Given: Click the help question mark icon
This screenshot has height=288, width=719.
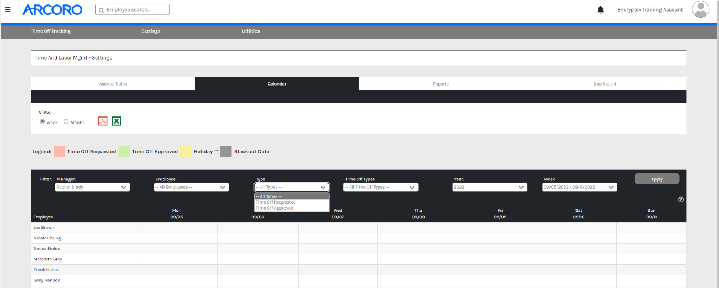Looking at the screenshot, I should [680, 200].
